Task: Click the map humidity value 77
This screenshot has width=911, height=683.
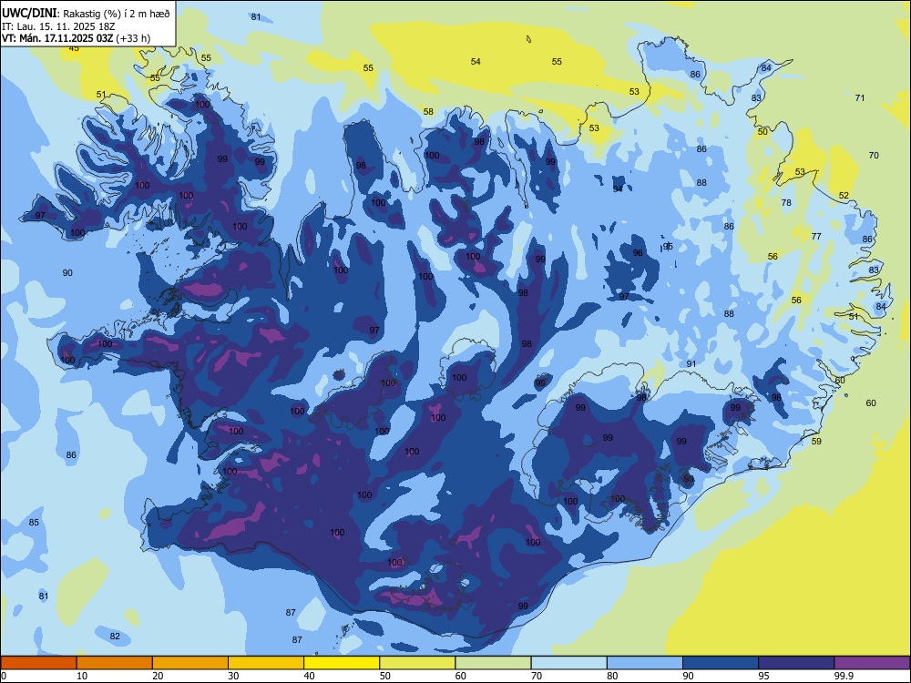Action: pyautogui.click(x=816, y=237)
